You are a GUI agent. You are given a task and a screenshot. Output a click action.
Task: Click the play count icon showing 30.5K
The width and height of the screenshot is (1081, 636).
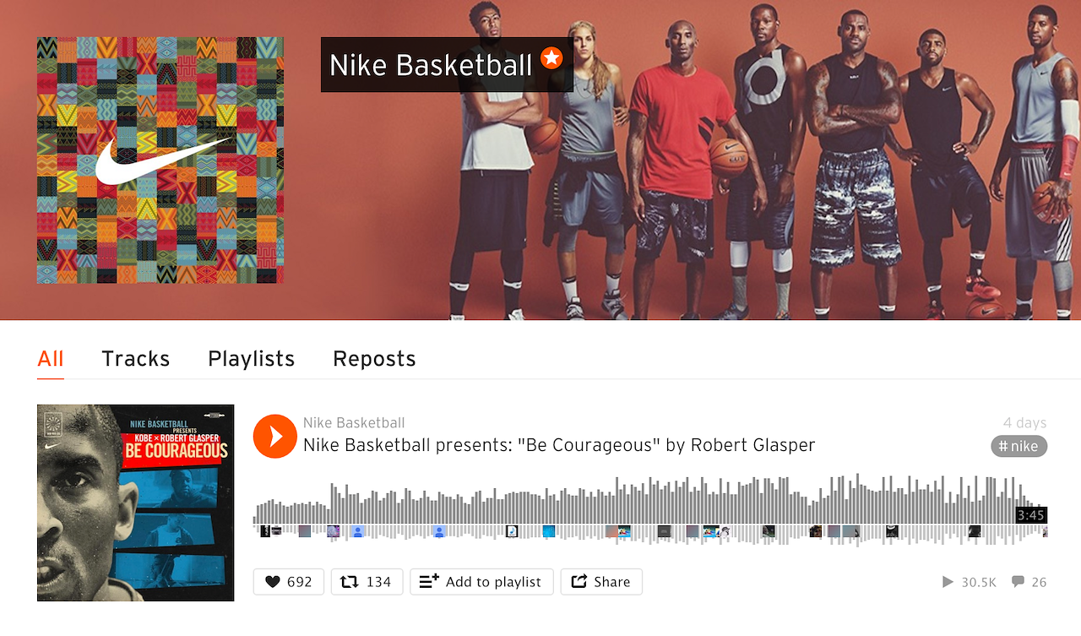(x=948, y=582)
